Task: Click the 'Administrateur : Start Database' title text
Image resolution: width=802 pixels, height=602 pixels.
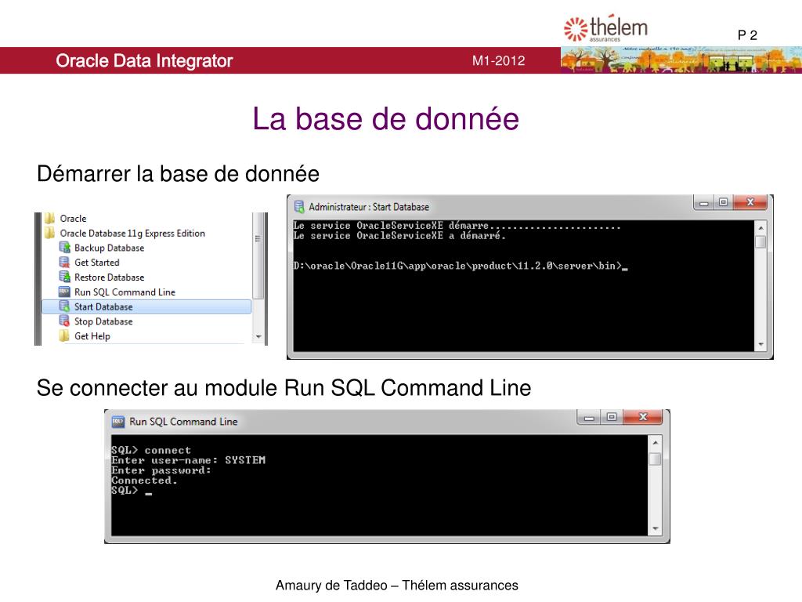Action: point(369,207)
